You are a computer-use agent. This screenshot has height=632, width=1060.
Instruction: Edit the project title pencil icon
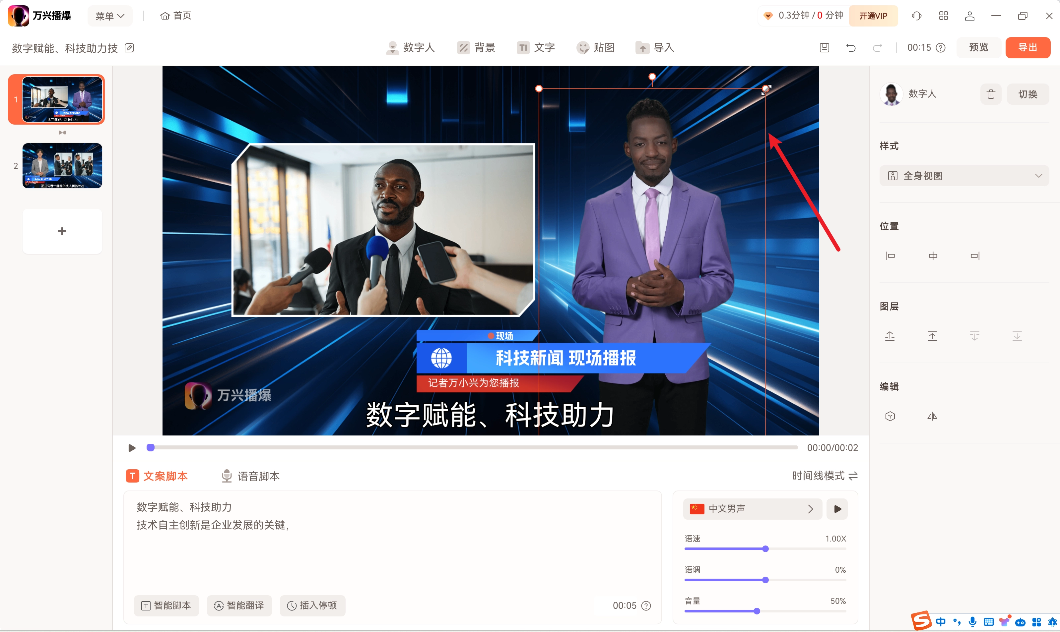tap(129, 48)
